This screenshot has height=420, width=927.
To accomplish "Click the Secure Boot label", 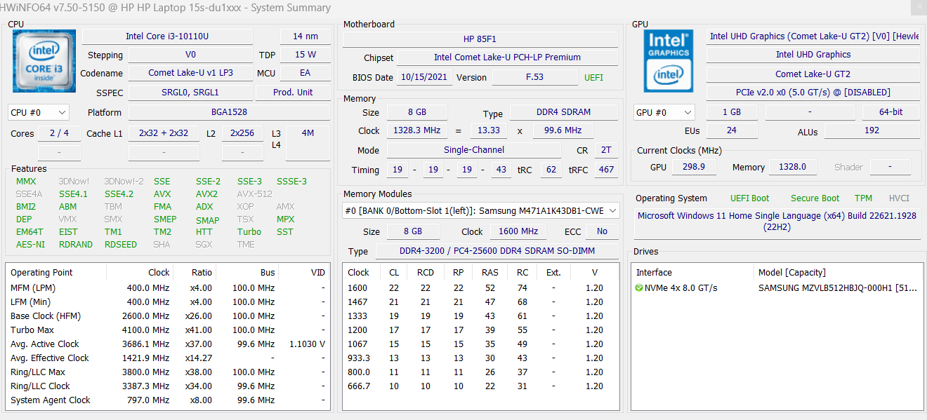I will (815, 198).
